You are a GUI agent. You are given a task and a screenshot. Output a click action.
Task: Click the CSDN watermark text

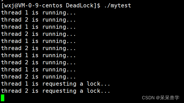click(148, 98)
